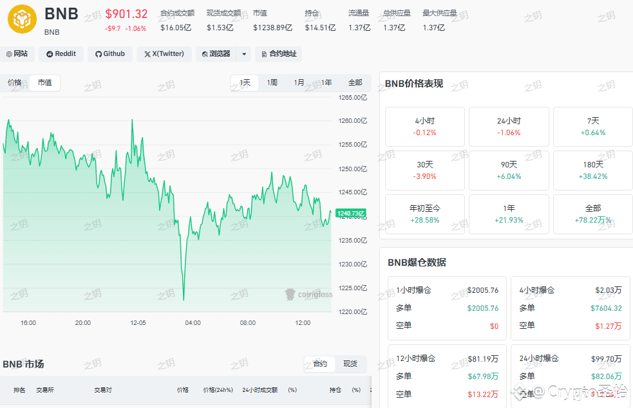Click the 持仓 $14.51亿 value
The image size is (633, 408).
point(320,28)
